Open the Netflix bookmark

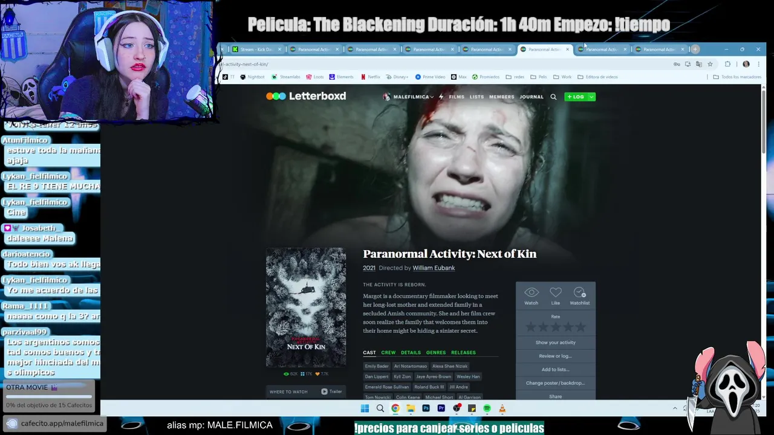[x=371, y=77]
